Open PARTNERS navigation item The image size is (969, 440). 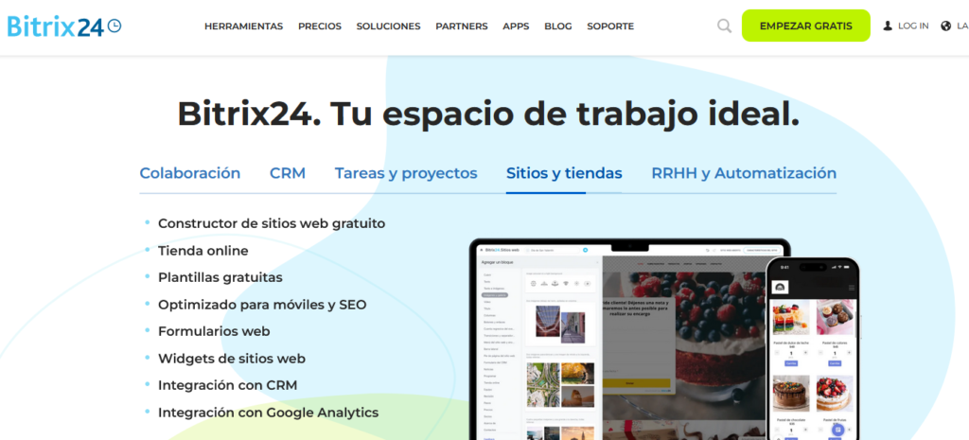point(462,26)
